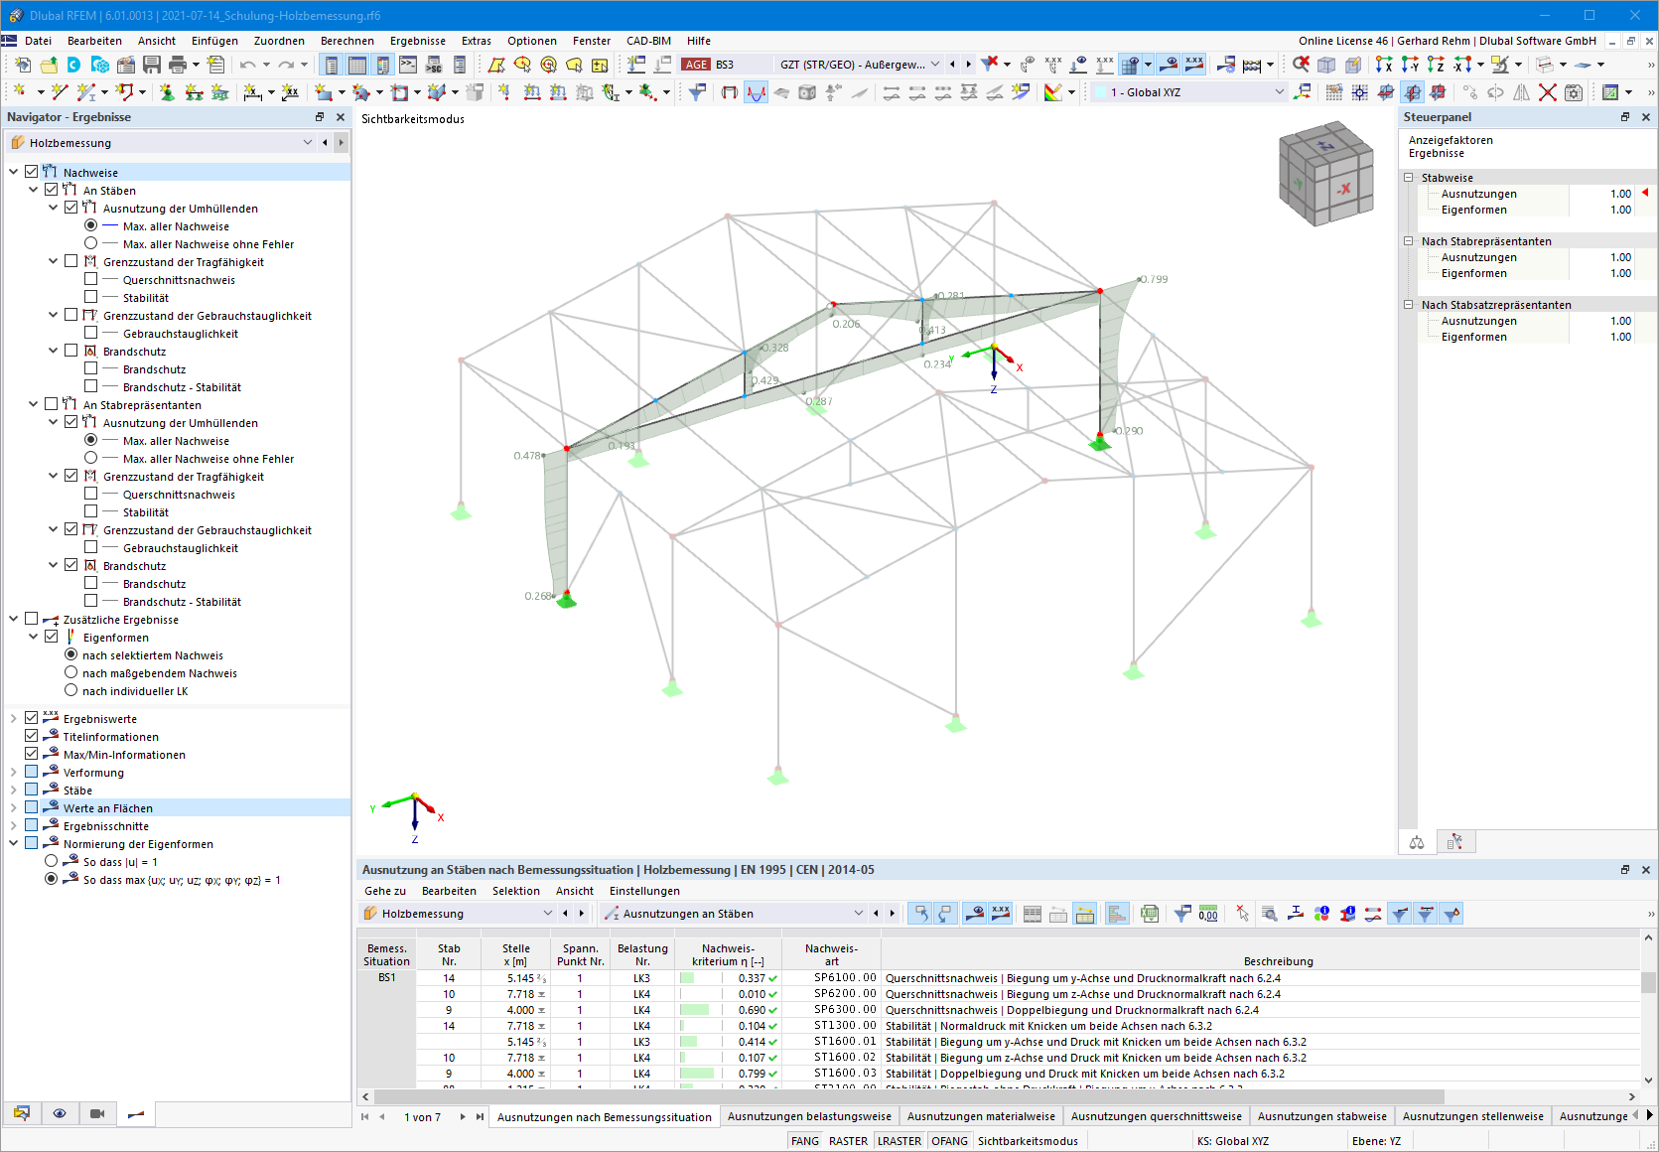This screenshot has height=1152, width=1659.
Task: Check the Zusätzliche Ergebnisse checkbox
Action: coord(31,619)
